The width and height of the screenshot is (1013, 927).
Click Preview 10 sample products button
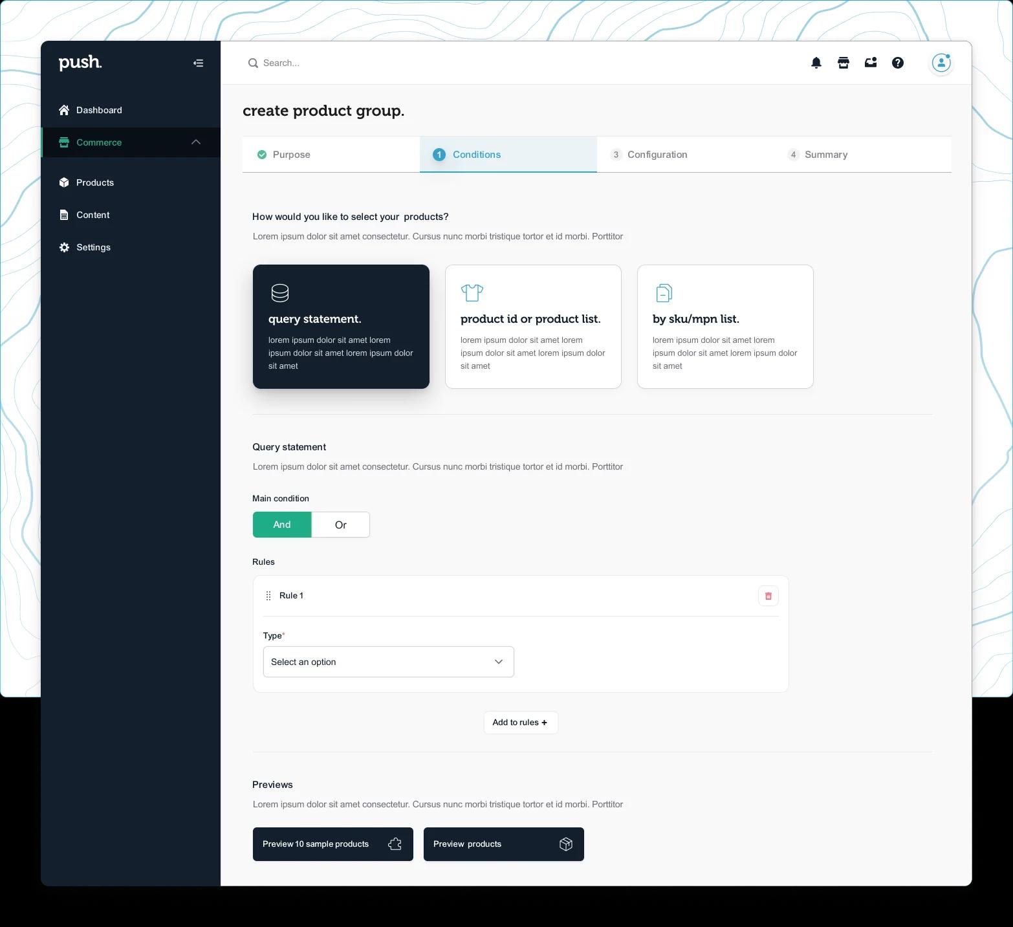click(x=333, y=844)
